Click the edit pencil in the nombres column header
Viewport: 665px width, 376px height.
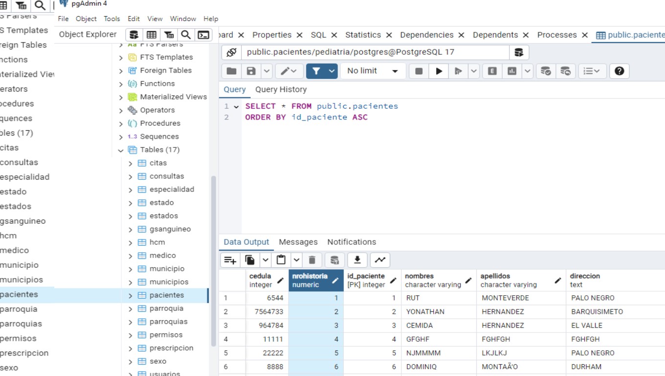(468, 281)
